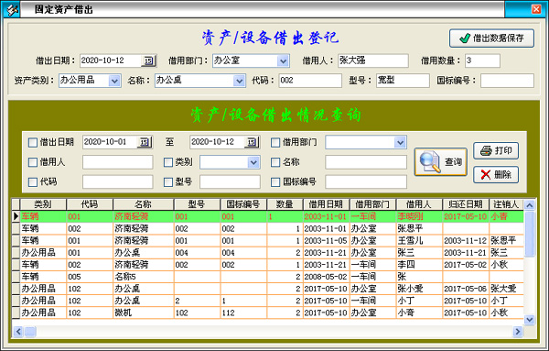Enable the 国标编号 filter checkbox
The height and width of the screenshot is (351, 549).
275,182
